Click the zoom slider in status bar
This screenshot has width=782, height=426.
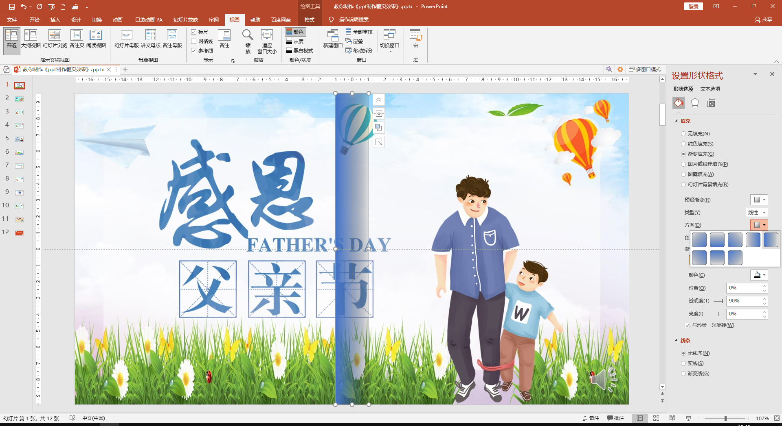725,418
